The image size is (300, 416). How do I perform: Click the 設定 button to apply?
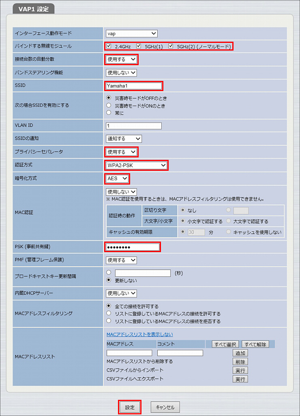pos(130,407)
